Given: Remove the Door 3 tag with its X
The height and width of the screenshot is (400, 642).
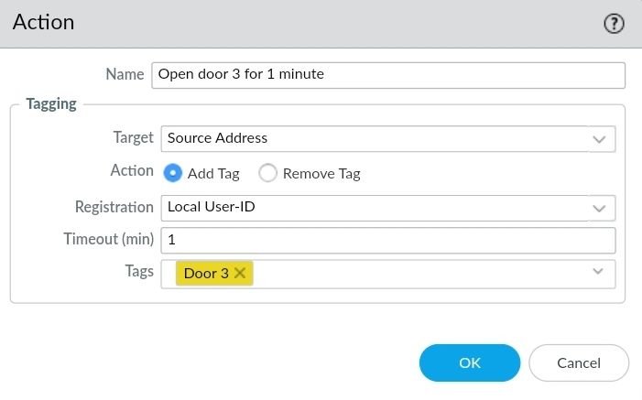Looking at the screenshot, I should click(240, 273).
